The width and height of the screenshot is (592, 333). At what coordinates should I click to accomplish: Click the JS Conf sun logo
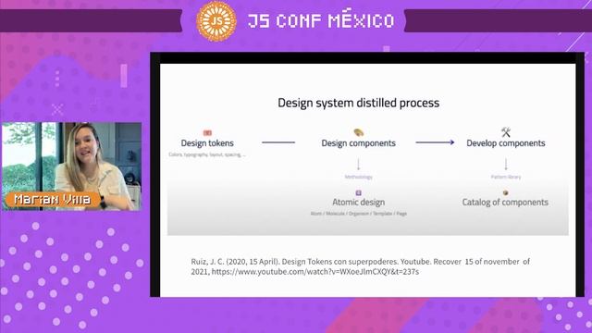click(216, 21)
